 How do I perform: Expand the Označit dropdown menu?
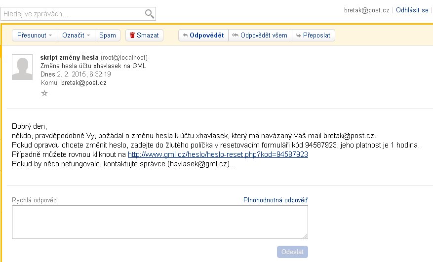(x=76, y=35)
